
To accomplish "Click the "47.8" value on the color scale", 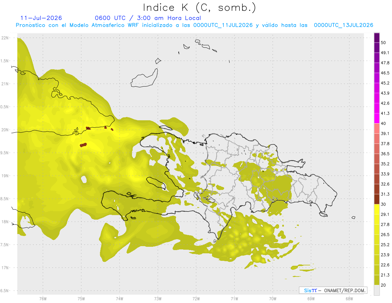I will pos(385,63).
